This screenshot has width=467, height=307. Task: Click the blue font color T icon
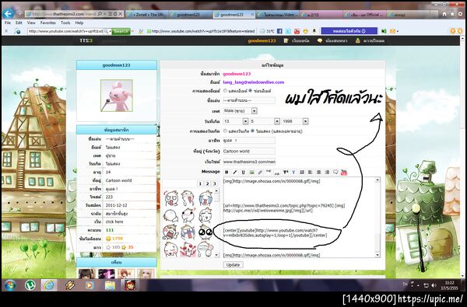click(293, 173)
